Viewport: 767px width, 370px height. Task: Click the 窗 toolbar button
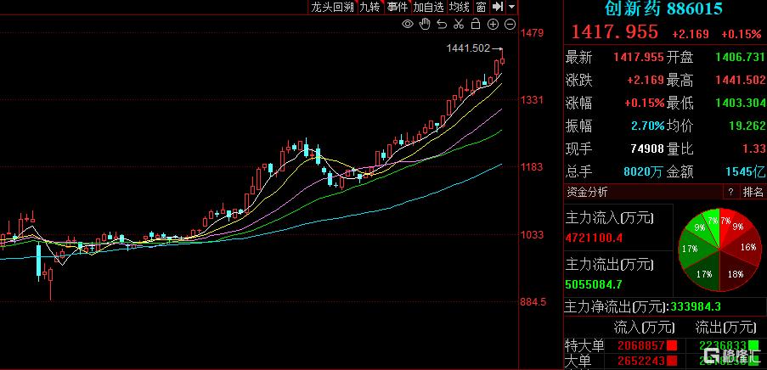482,7
